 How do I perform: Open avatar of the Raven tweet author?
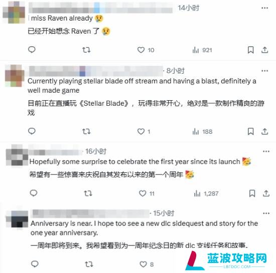click(14, 13)
